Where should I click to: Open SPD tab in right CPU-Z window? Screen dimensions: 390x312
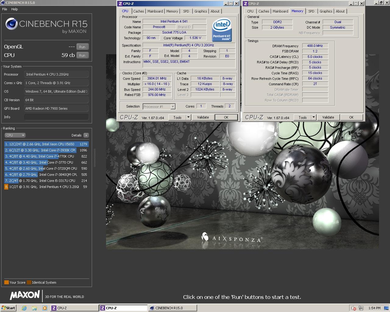point(311,11)
